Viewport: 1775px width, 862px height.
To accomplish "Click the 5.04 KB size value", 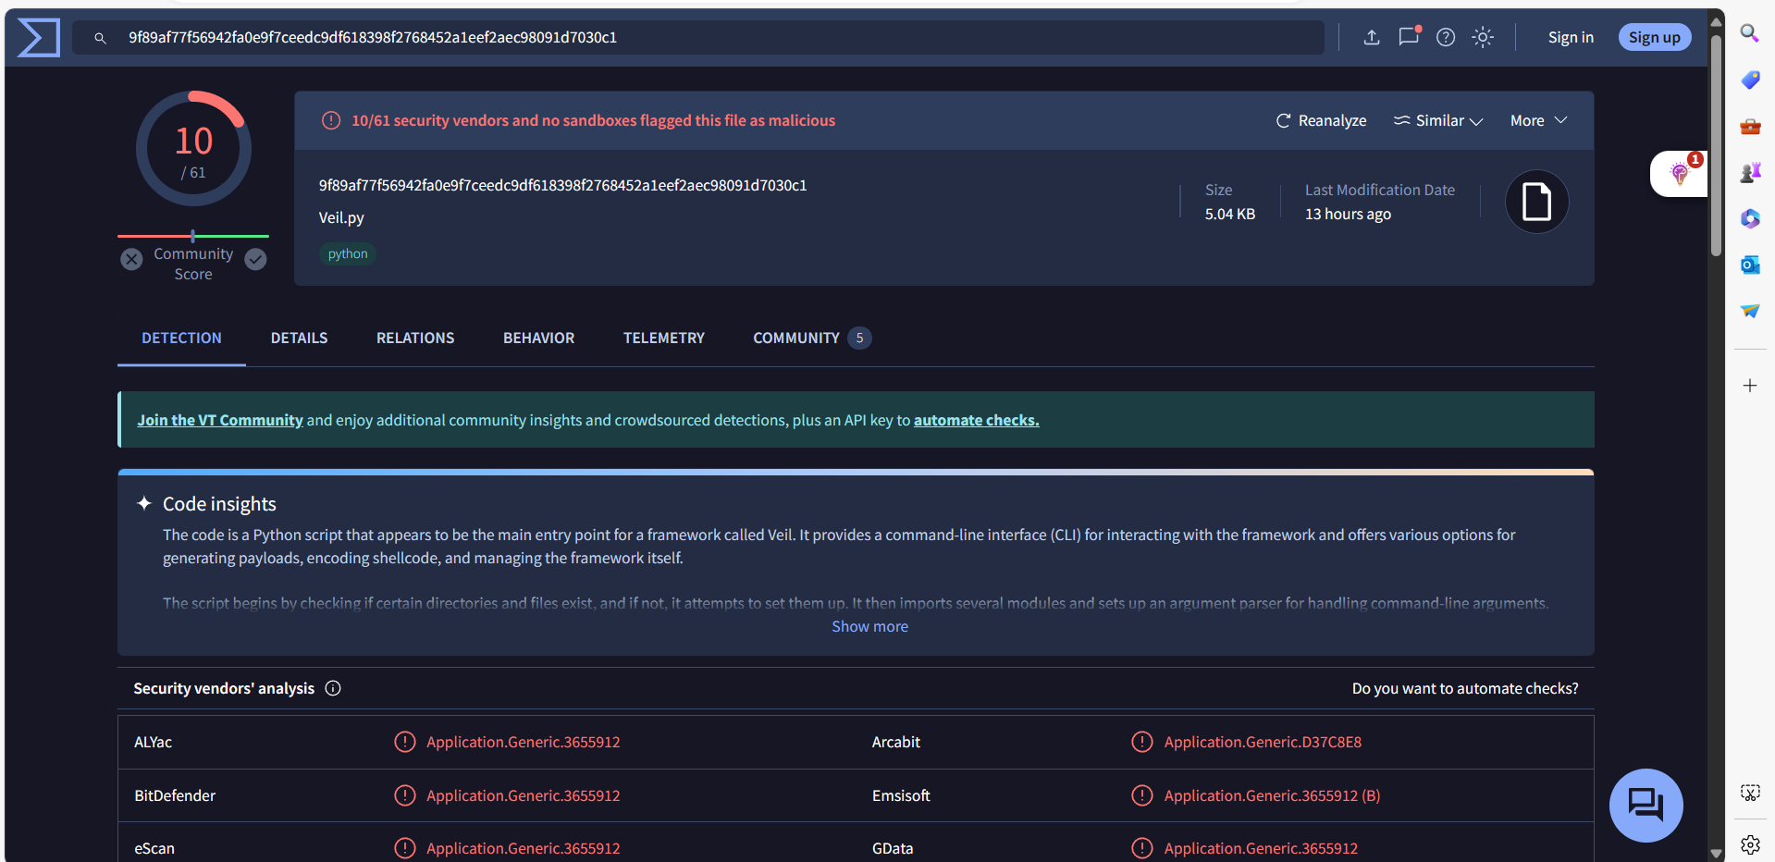I will pyautogui.click(x=1230, y=214).
